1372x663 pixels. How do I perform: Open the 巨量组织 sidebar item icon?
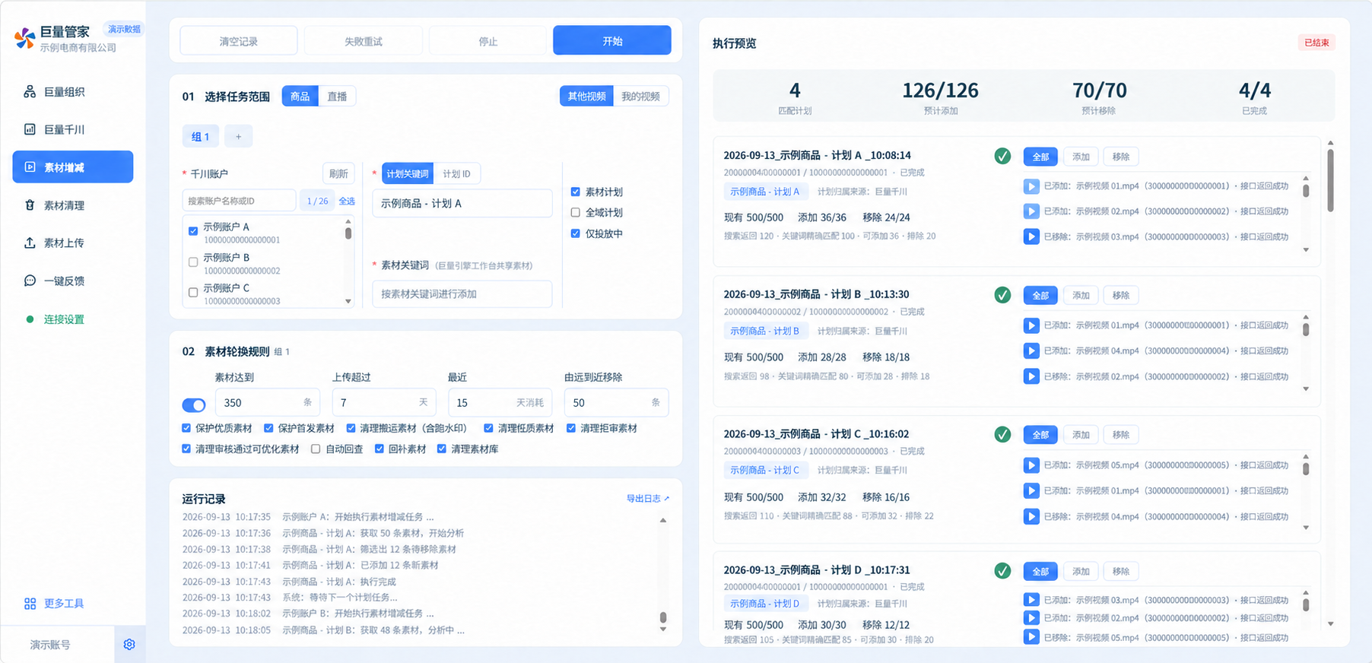pos(30,92)
